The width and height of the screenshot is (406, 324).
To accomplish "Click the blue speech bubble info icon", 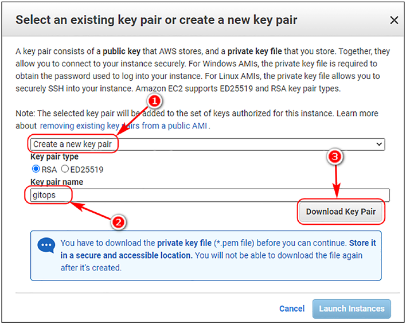I will coord(46,245).
